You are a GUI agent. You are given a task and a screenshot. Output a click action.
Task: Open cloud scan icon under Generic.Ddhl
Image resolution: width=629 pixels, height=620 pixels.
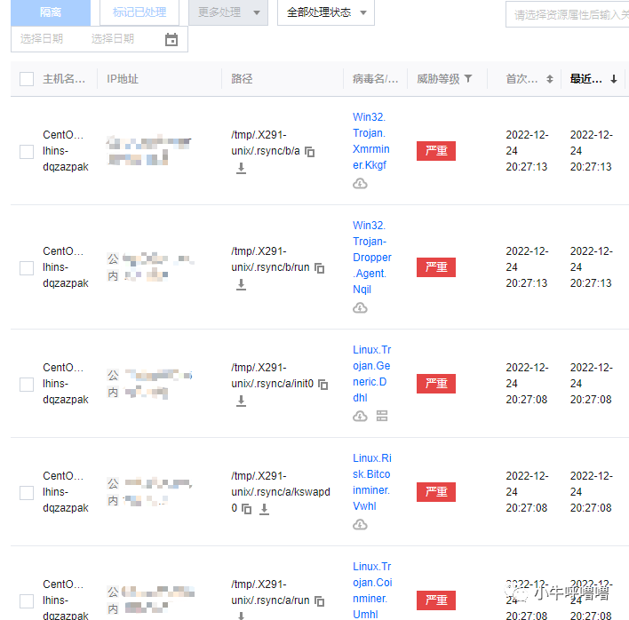click(360, 417)
